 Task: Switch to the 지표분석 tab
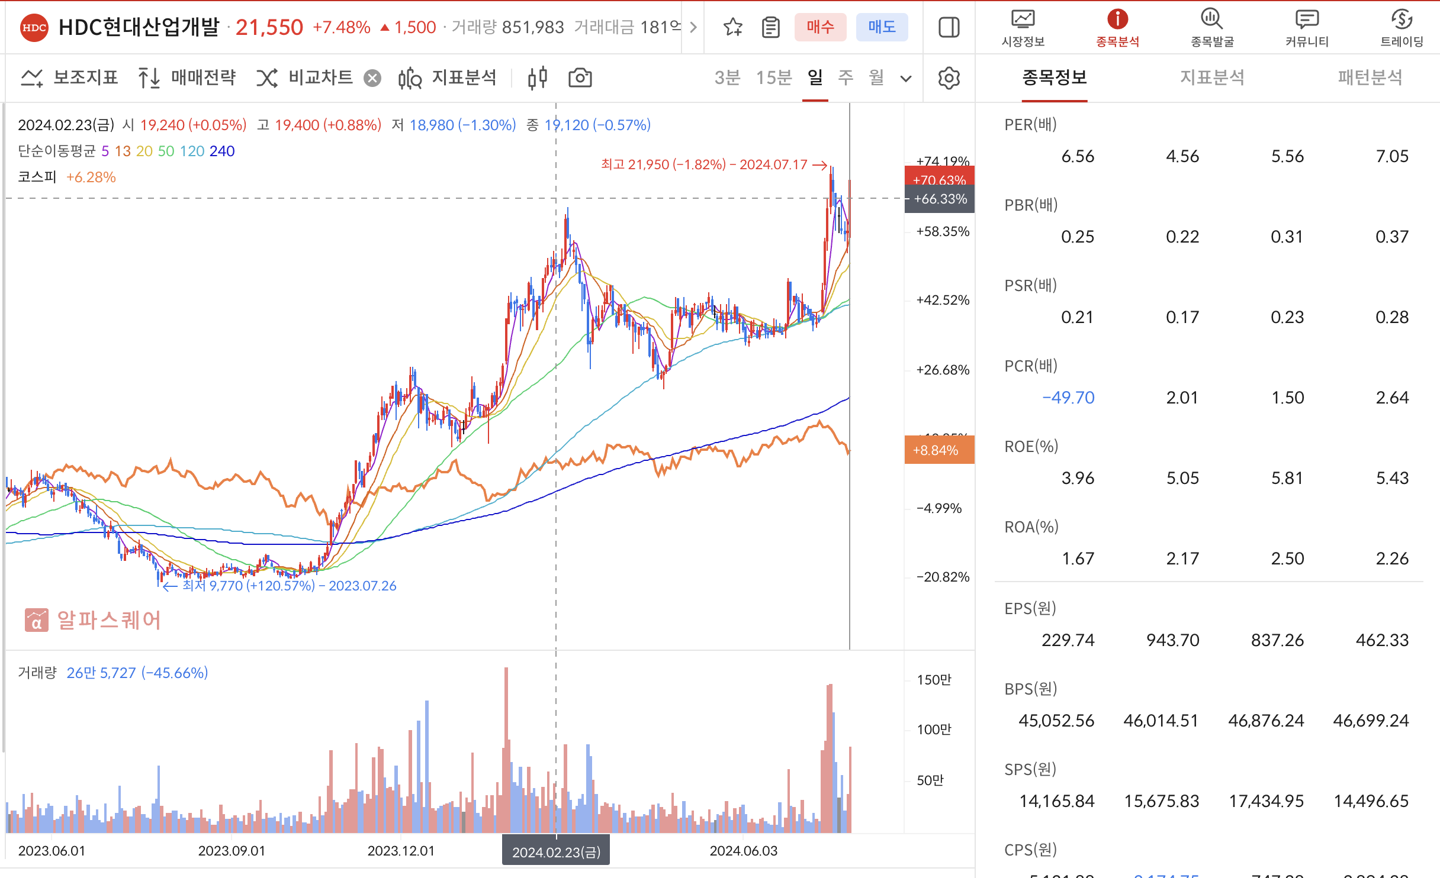pyautogui.click(x=1212, y=78)
